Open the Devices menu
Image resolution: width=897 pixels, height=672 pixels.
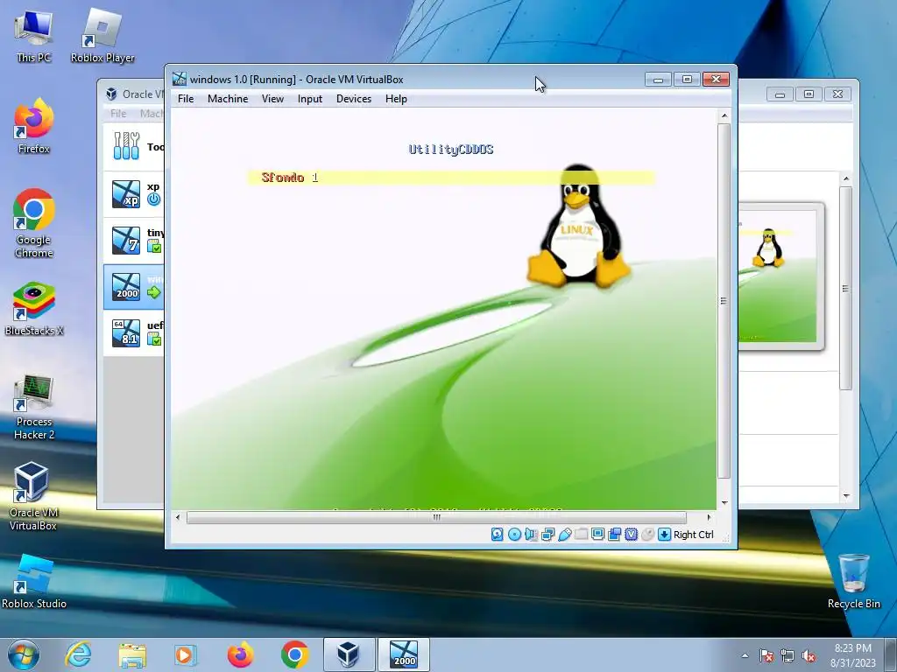(354, 99)
